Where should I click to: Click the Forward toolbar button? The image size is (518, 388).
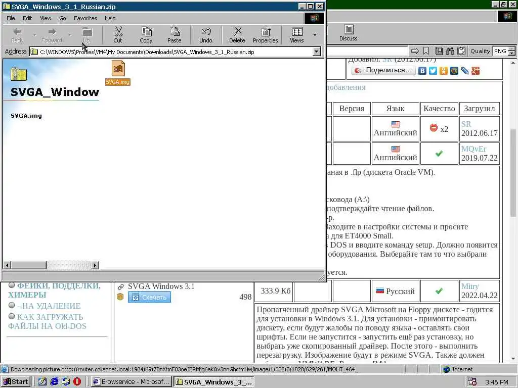coord(52,35)
